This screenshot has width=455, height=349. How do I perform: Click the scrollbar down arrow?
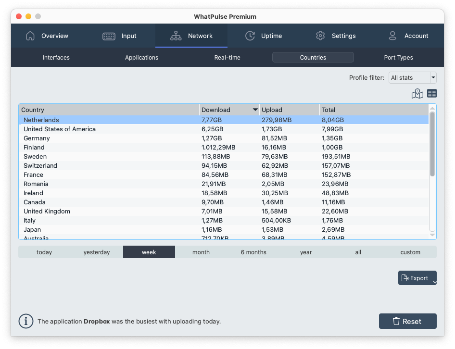click(x=432, y=235)
